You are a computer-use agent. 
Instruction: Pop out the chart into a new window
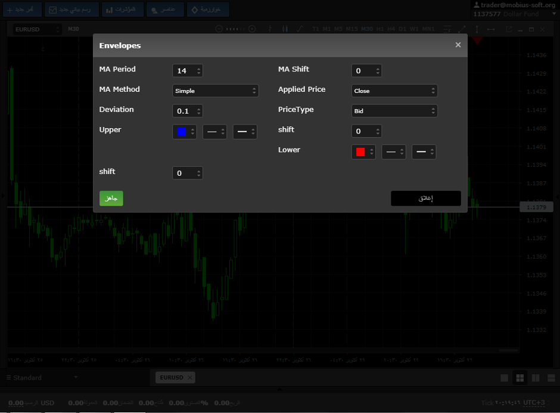[509, 29]
